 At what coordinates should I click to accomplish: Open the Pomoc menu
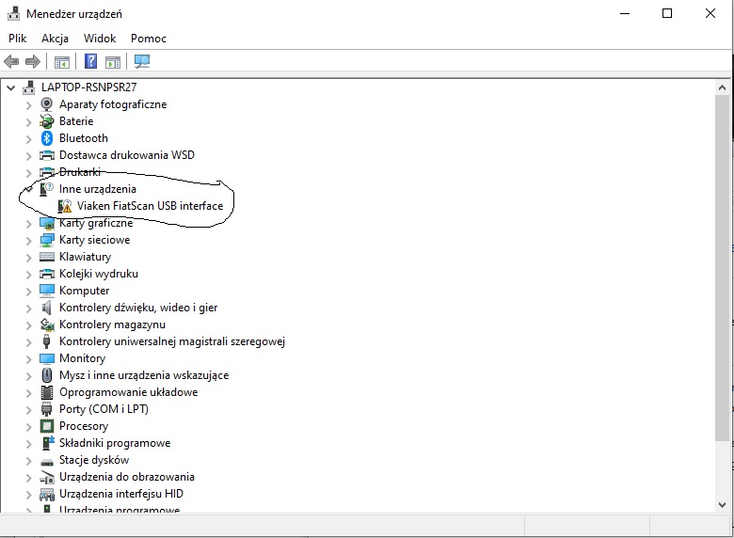pos(149,39)
